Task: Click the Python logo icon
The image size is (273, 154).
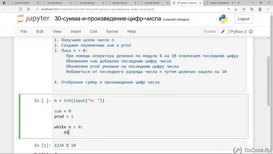Action: tap(223, 19)
